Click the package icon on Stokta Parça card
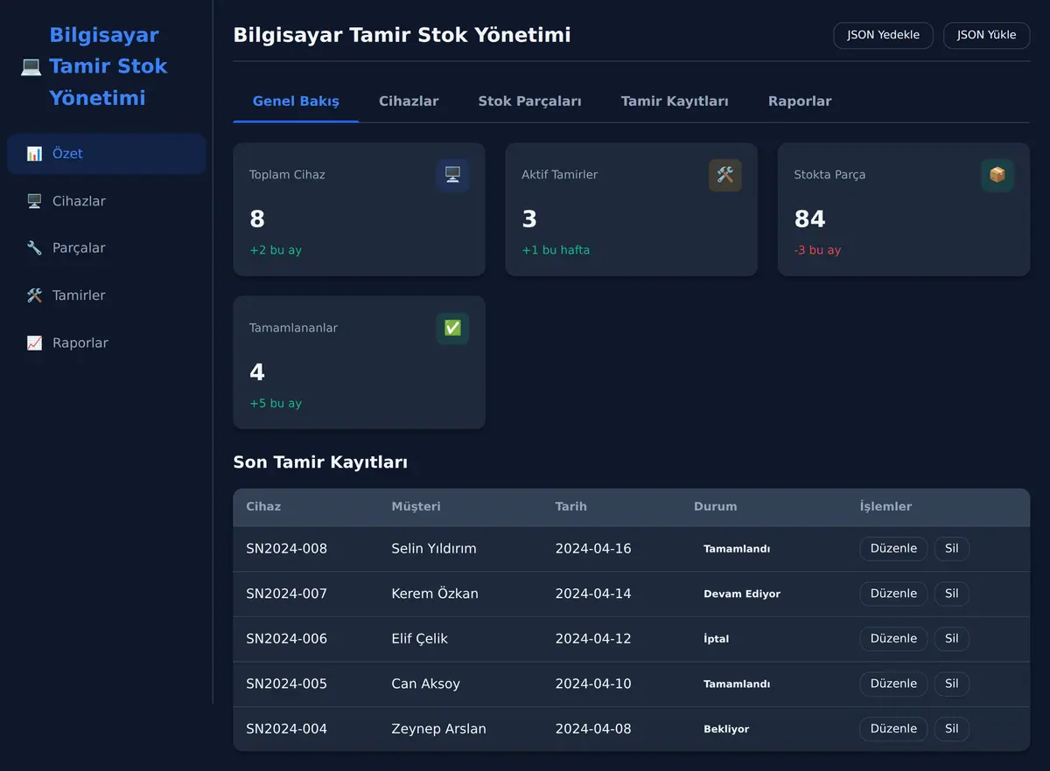The image size is (1050, 771). point(997,175)
